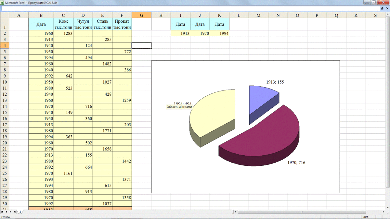Select the cell containing 1771
390x219 pixels.
point(102,131)
